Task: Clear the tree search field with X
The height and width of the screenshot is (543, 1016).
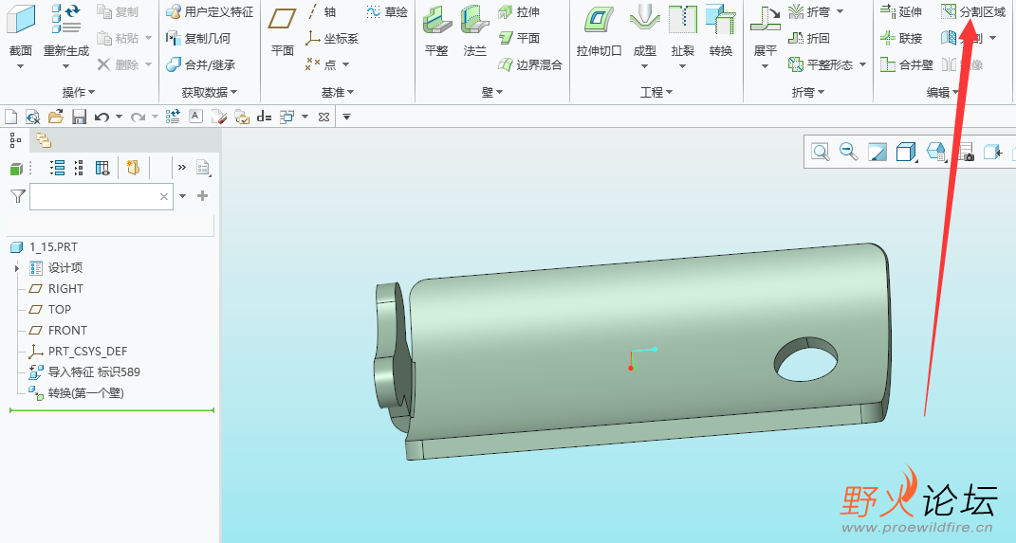Action: click(x=164, y=196)
